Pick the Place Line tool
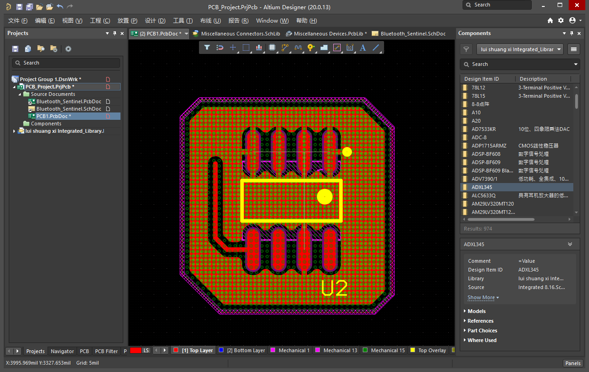Screen dimensions: 589x372 tap(376, 47)
